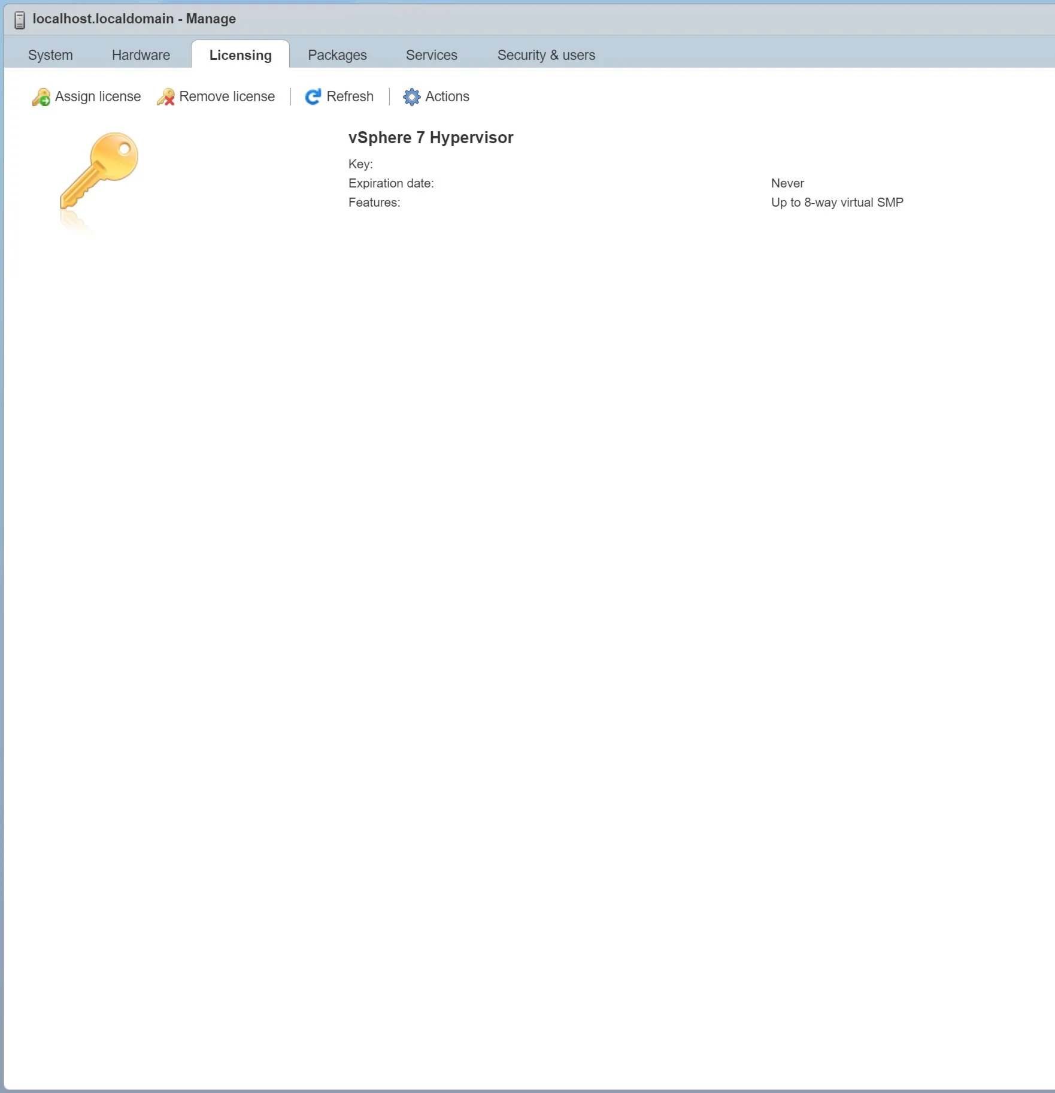
Task: Go to the Packages tab
Action: tap(337, 55)
